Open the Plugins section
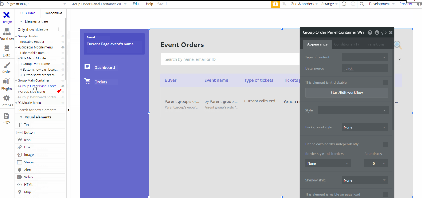The height and width of the screenshot is (198, 422). click(7, 84)
